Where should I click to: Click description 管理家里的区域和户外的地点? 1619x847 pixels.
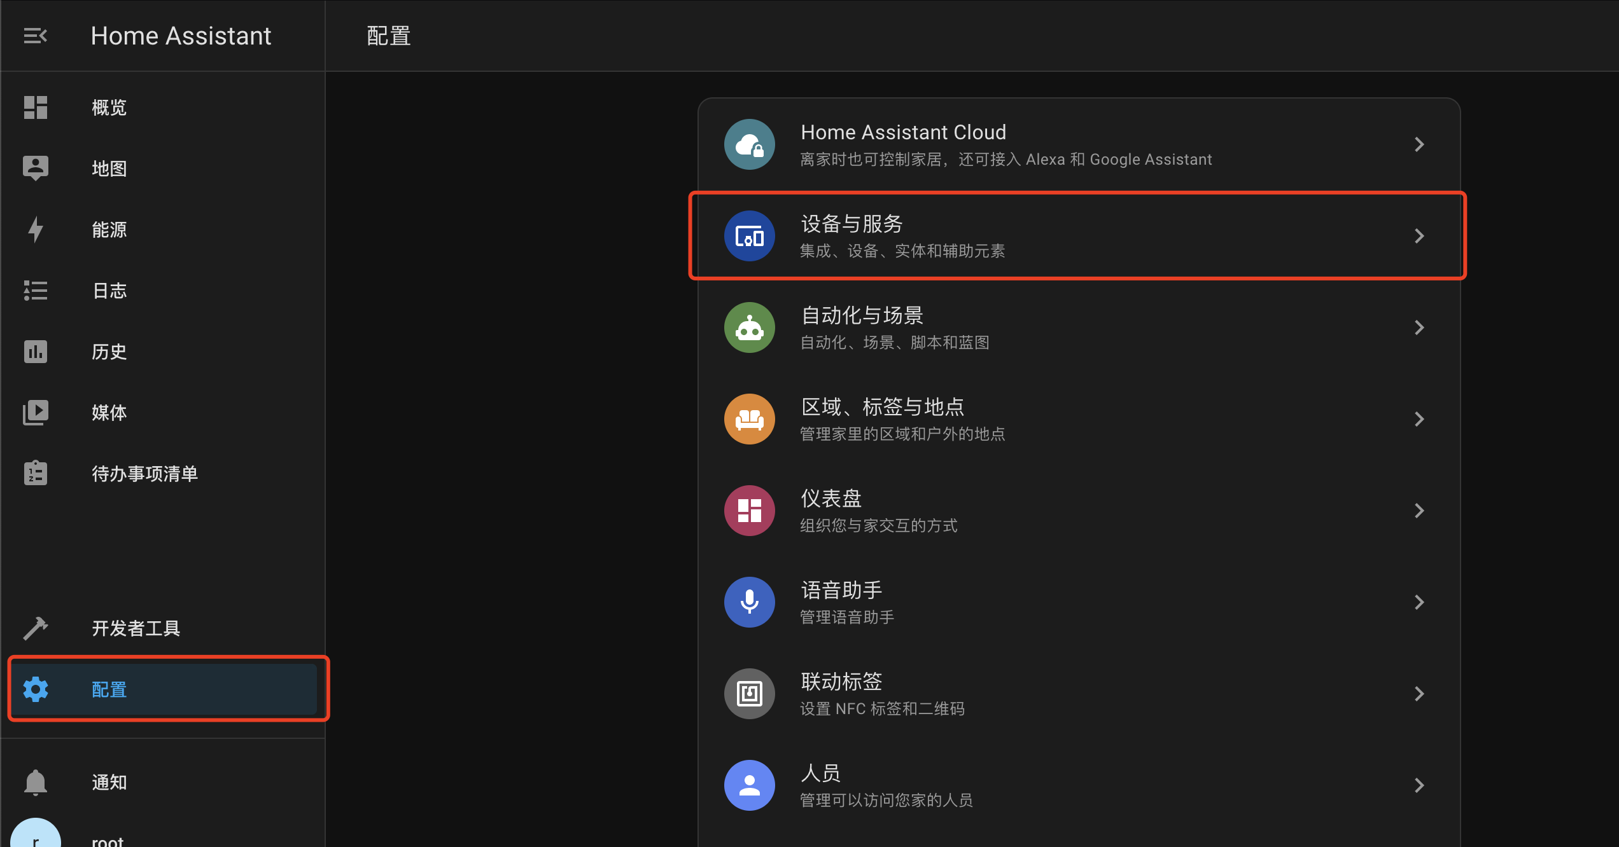pyautogui.click(x=902, y=434)
